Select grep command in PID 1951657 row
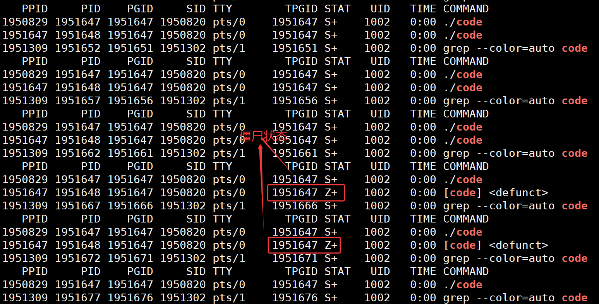This screenshot has height=304, width=599. [x=515, y=101]
